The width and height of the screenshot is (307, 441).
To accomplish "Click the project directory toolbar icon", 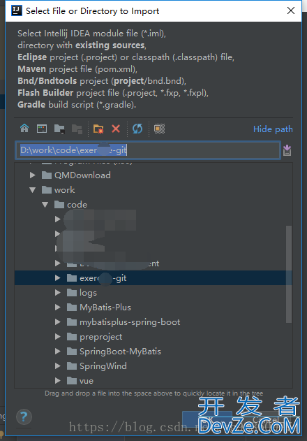I will click(x=59, y=129).
